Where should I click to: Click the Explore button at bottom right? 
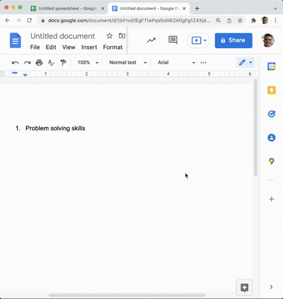pyautogui.click(x=244, y=288)
